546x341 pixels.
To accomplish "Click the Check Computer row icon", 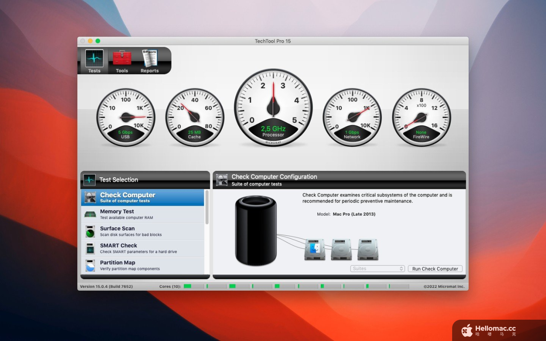I will pyautogui.click(x=90, y=197).
